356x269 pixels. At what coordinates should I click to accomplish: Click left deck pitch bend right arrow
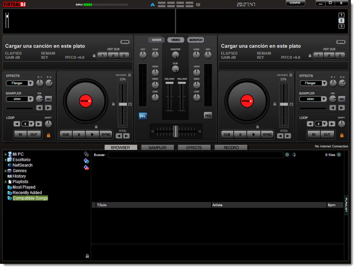click(126, 136)
